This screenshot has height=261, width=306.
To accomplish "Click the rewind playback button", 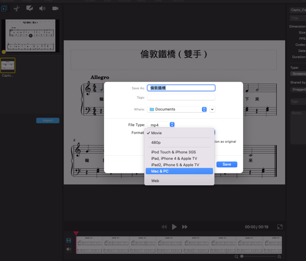I will point(164,227).
